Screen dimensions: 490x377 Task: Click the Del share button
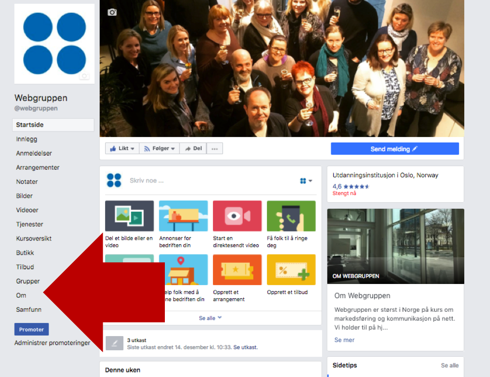pos(193,149)
